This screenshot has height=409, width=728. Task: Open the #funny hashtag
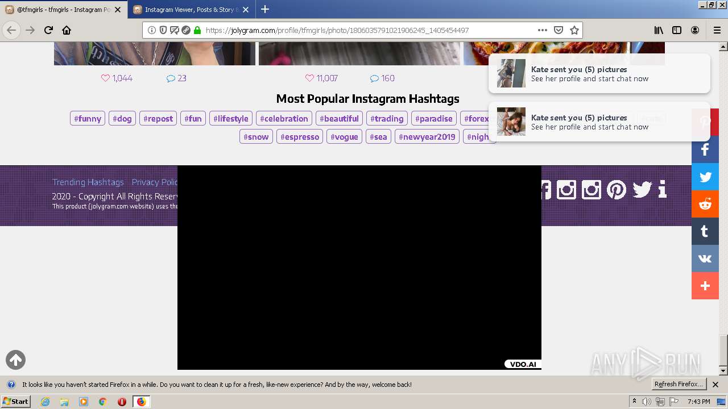88,118
